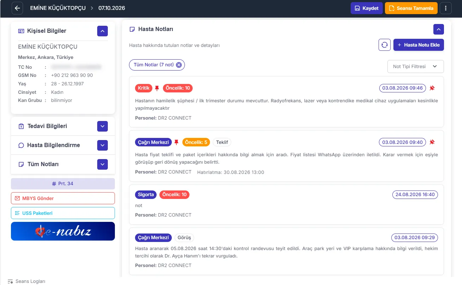Click the Kritik note type tag
Viewport: 462px width, 285px height.
(144, 88)
